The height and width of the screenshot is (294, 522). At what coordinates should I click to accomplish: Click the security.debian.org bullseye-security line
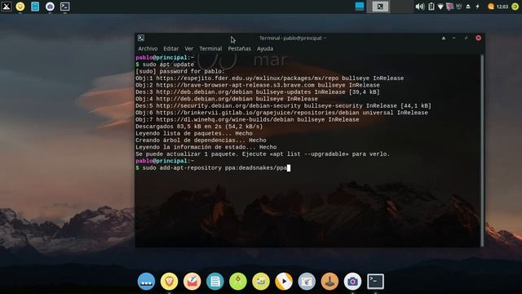coord(283,105)
